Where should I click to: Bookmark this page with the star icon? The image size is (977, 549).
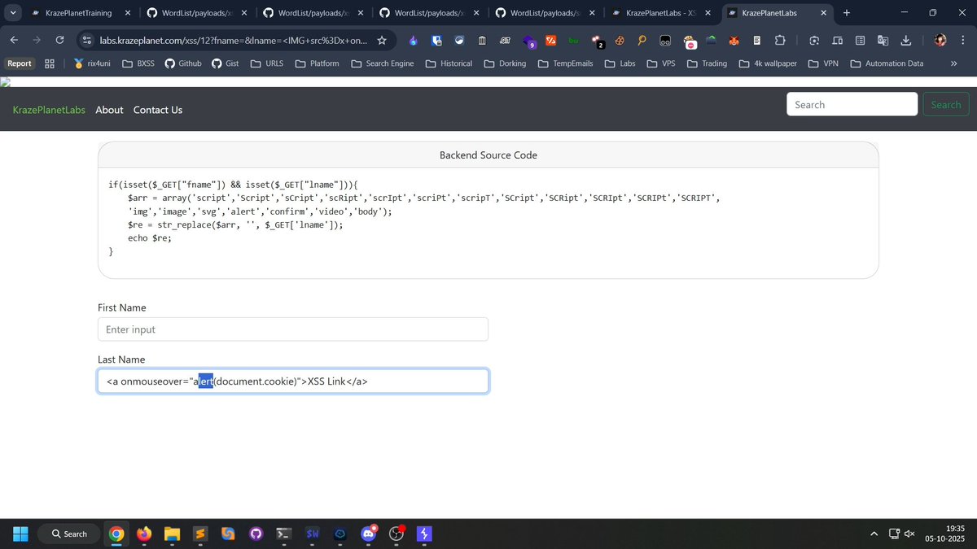tap(382, 40)
